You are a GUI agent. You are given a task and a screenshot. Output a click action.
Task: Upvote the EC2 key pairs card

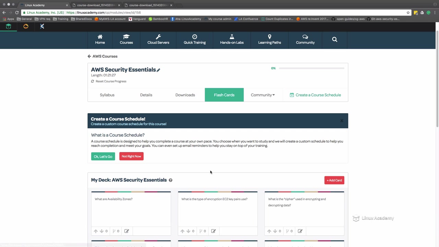coord(182,231)
